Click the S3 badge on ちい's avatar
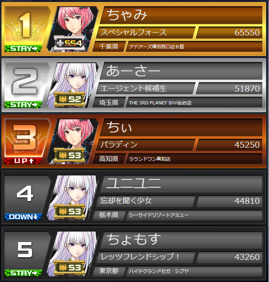The width and height of the screenshot is (269, 282). pyautogui.click(x=69, y=155)
